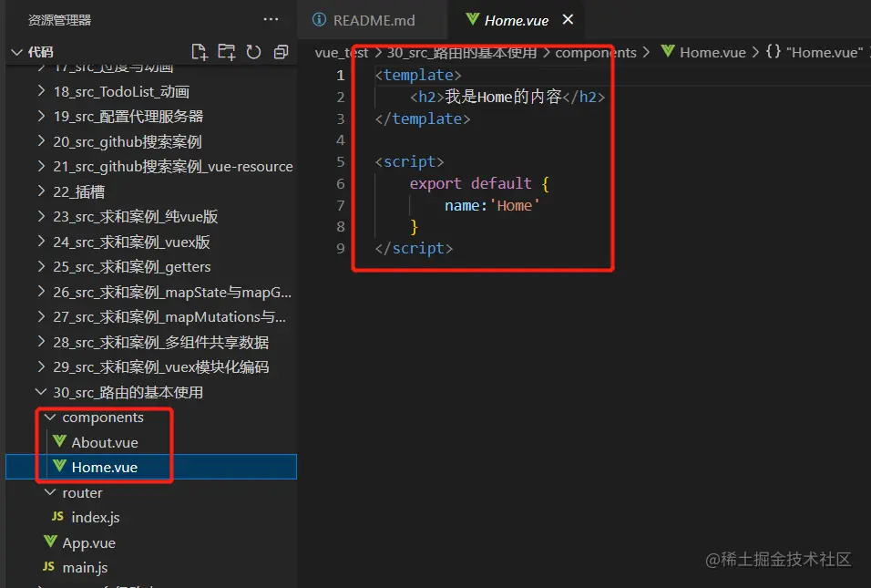Click the New File icon in explorer
Screen dimensions: 871x588
199,52
